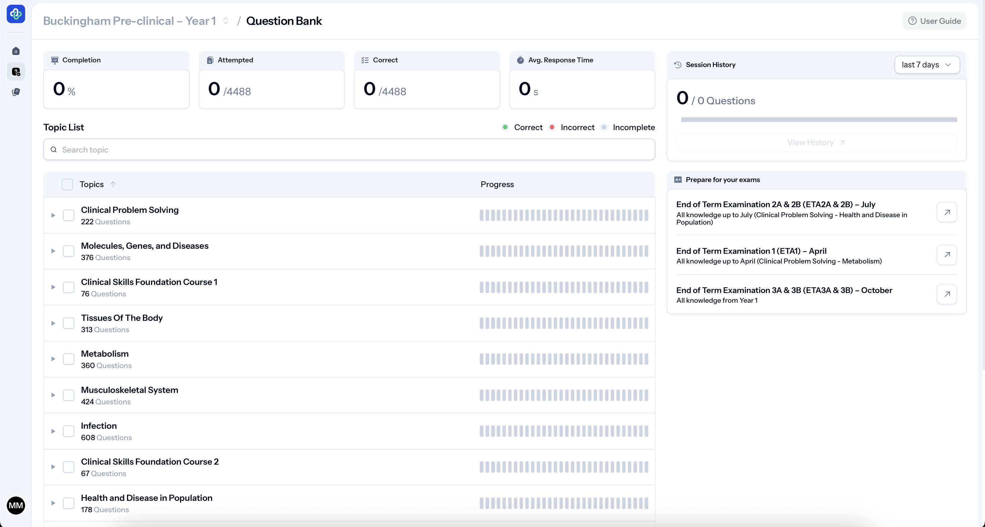
Task: Expand the Infection topic row
Action: pyautogui.click(x=53, y=431)
